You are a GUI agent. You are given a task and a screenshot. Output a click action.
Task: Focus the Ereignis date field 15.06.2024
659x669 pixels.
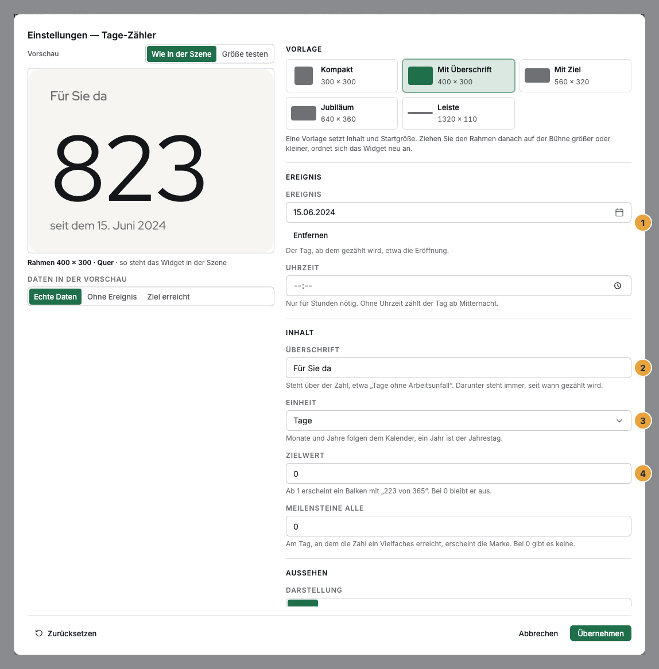(459, 212)
